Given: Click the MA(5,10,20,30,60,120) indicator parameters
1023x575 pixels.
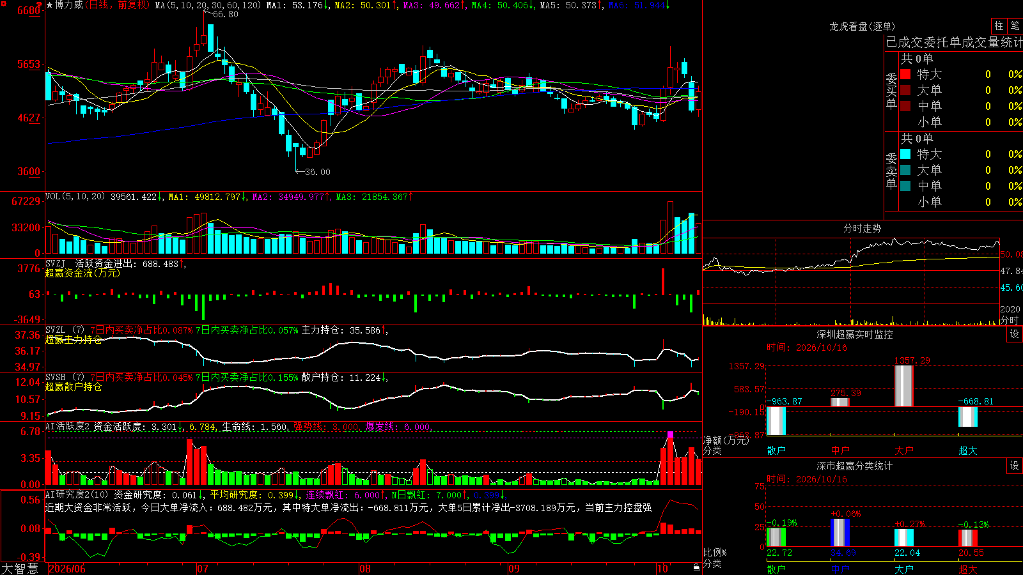Looking at the screenshot, I should click(208, 5).
